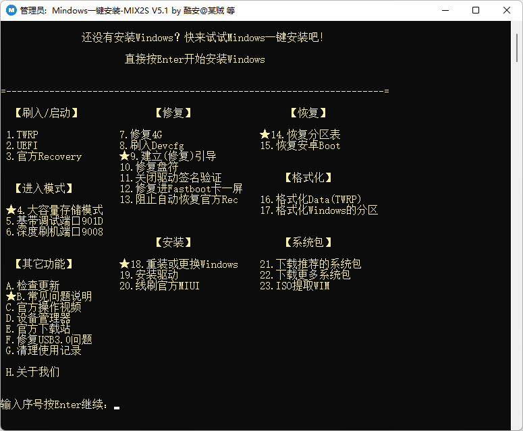523x431 pixels.
Task: Click the banner text 还没有安装Windows?
Action: (130, 38)
